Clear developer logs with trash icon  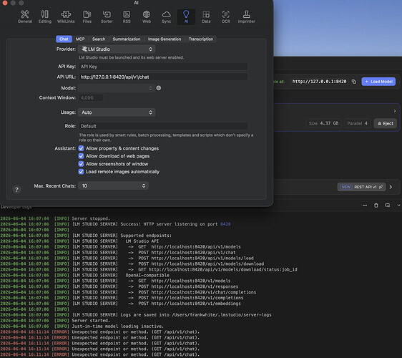[376, 205]
